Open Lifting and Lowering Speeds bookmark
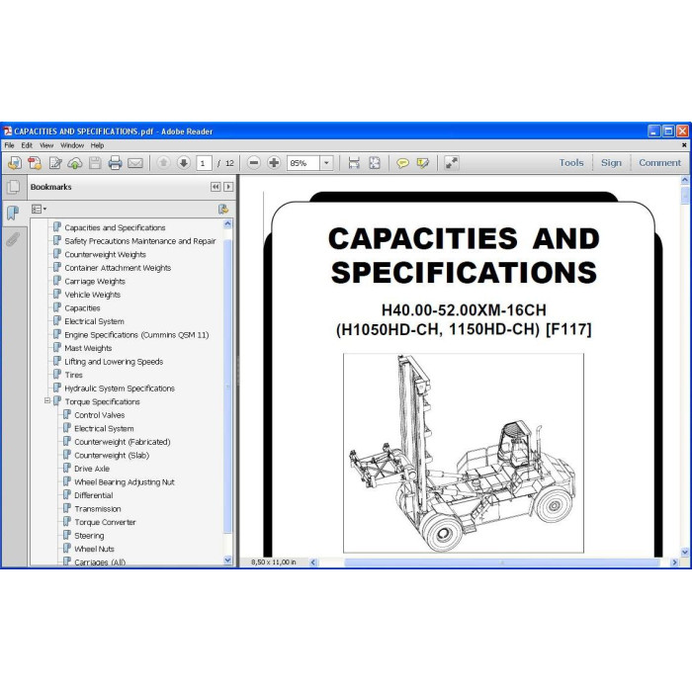The image size is (692, 692). click(114, 362)
